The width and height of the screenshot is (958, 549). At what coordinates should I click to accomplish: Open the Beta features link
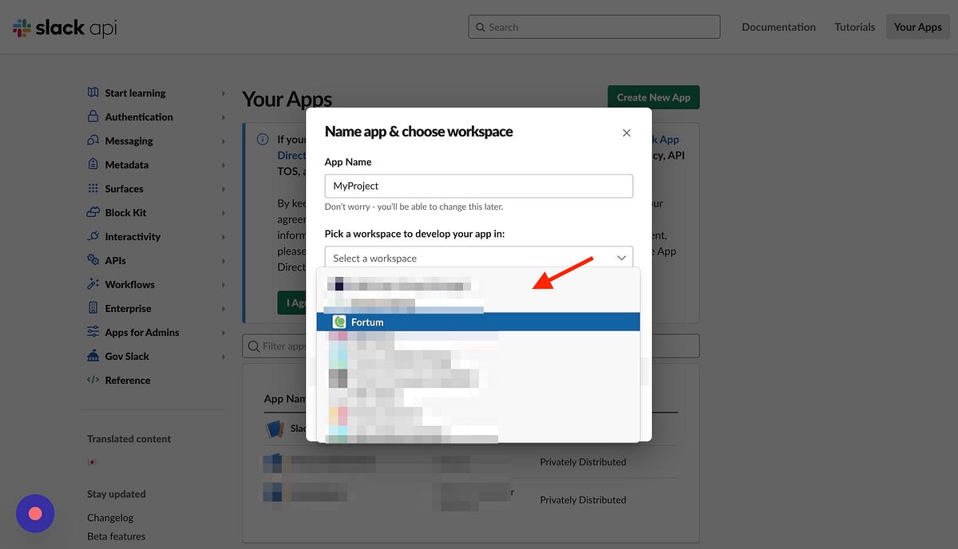point(117,536)
